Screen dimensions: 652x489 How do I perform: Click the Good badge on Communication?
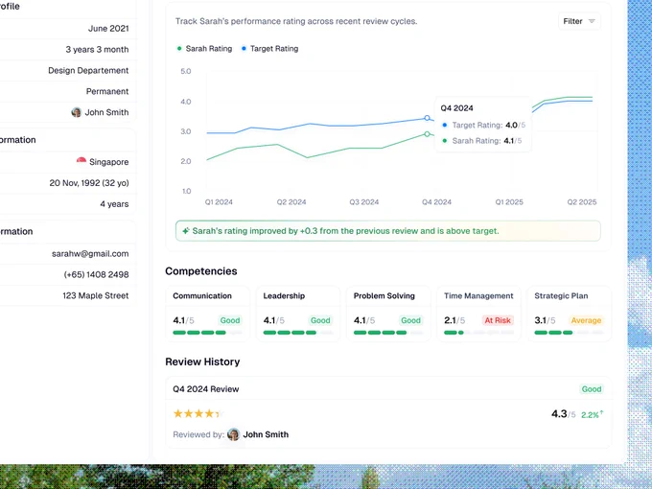tap(230, 320)
